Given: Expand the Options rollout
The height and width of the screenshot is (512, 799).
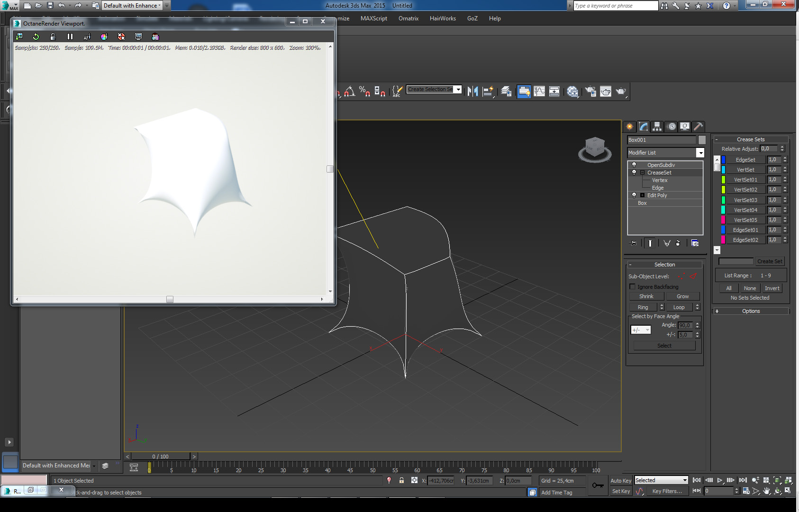Looking at the screenshot, I should (751, 311).
